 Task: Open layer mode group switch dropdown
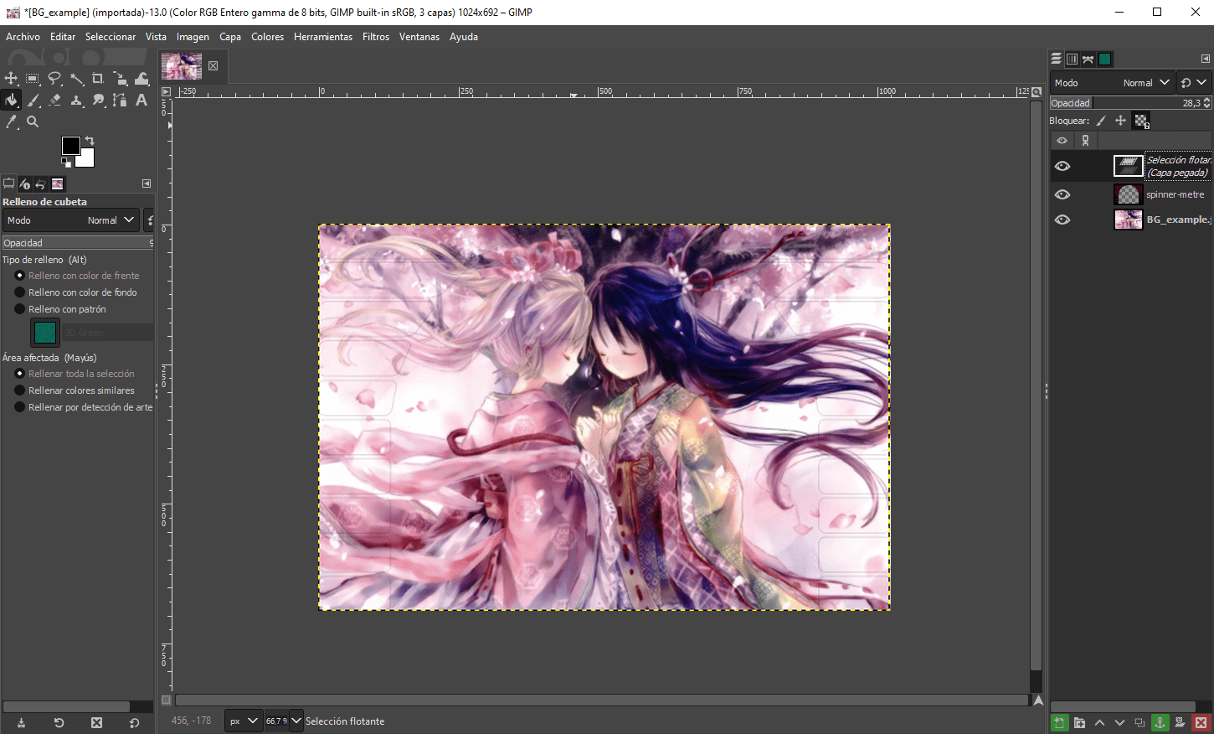tap(1193, 83)
